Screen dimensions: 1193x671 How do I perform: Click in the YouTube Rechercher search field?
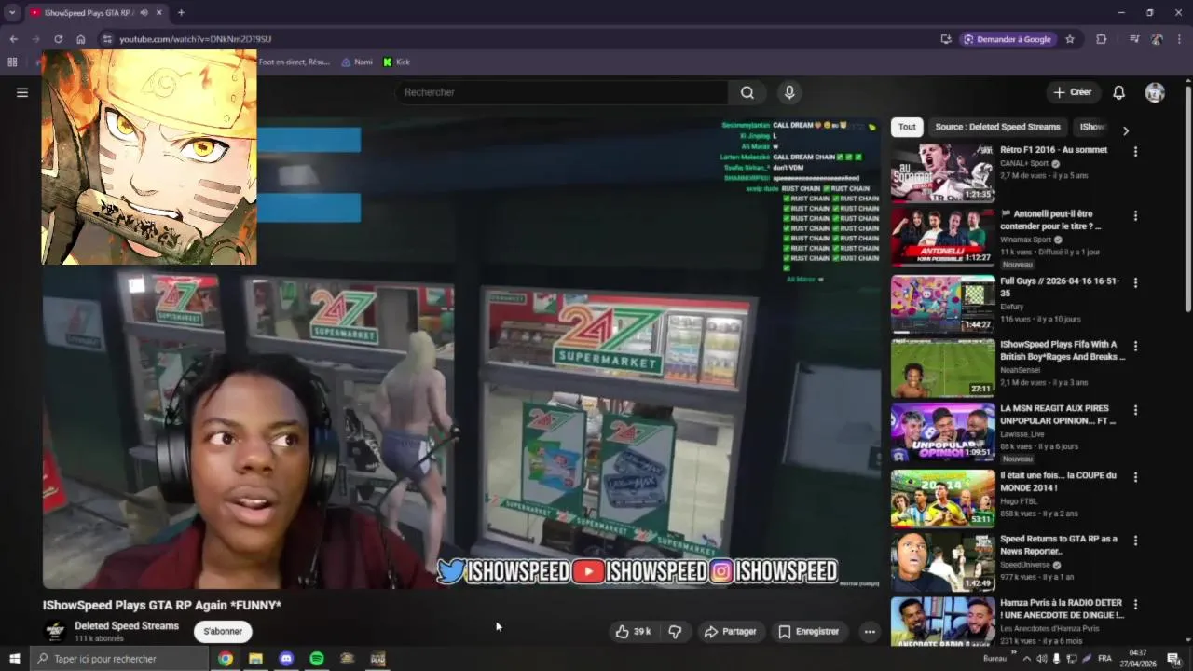coord(562,92)
